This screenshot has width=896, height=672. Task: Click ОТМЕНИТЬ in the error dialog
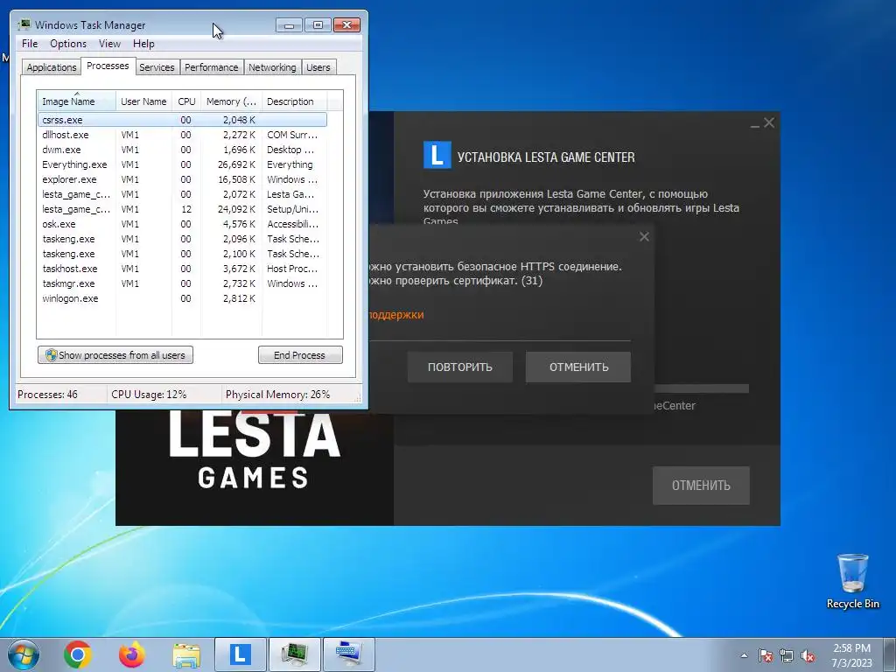(x=578, y=367)
